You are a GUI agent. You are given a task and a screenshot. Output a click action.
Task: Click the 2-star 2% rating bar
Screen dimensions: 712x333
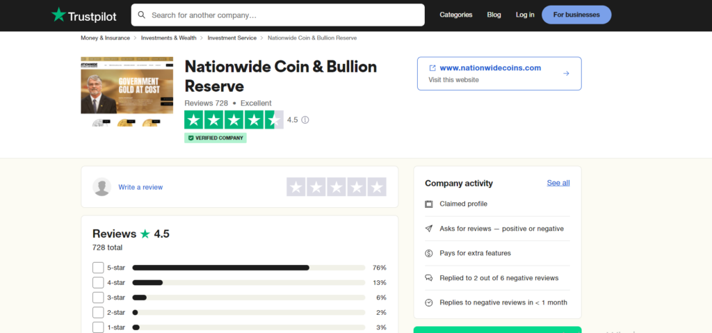(x=249, y=313)
